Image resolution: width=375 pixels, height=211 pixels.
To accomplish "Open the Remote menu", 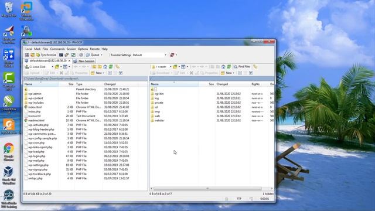I will [x=95, y=49].
